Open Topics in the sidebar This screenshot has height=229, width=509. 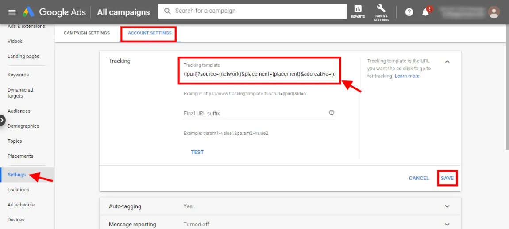(x=15, y=141)
